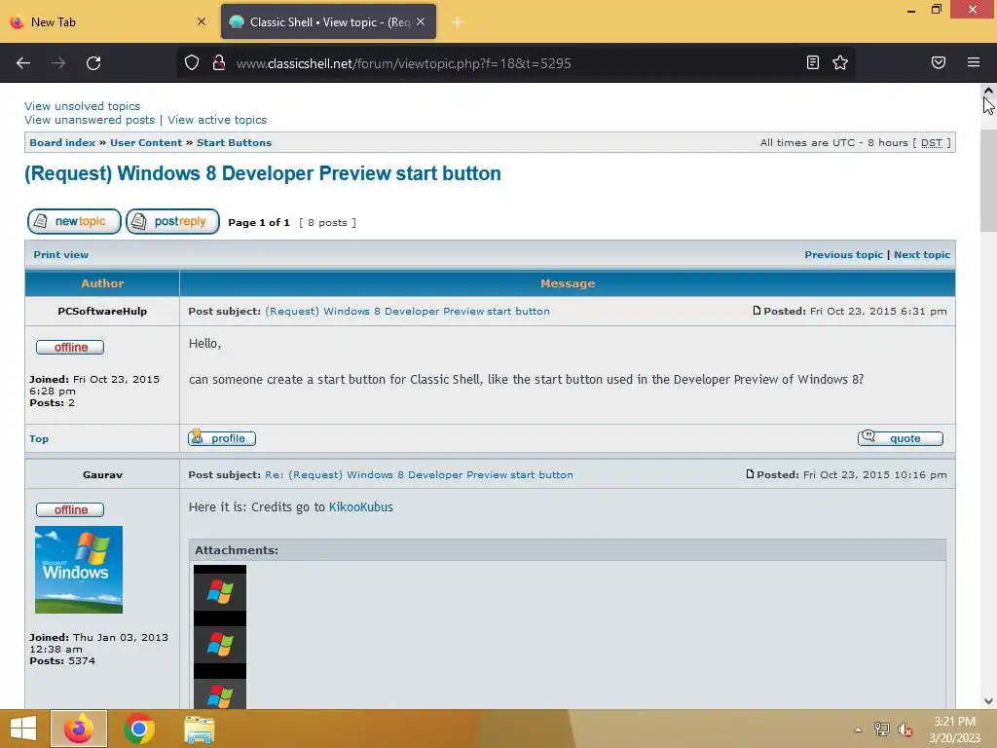Image resolution: width=997 pixels, height=748 pixels.
Task: Click the newtopic button
Action: (74, 221)
